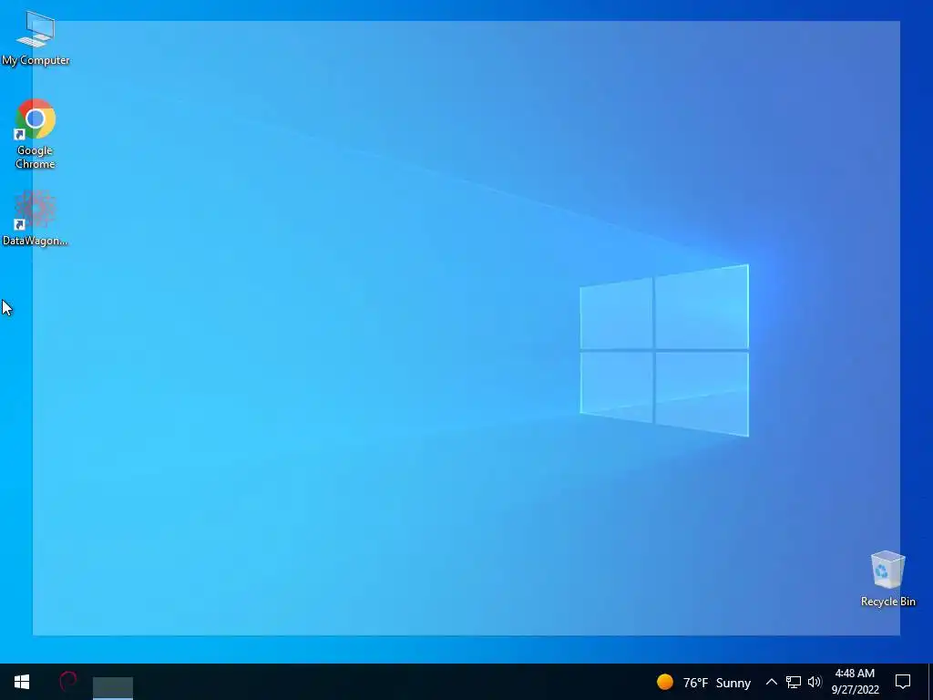The image size is (933, 700).
Task: Open the DataWagon desktop shortcut
Action: (36, 217)
